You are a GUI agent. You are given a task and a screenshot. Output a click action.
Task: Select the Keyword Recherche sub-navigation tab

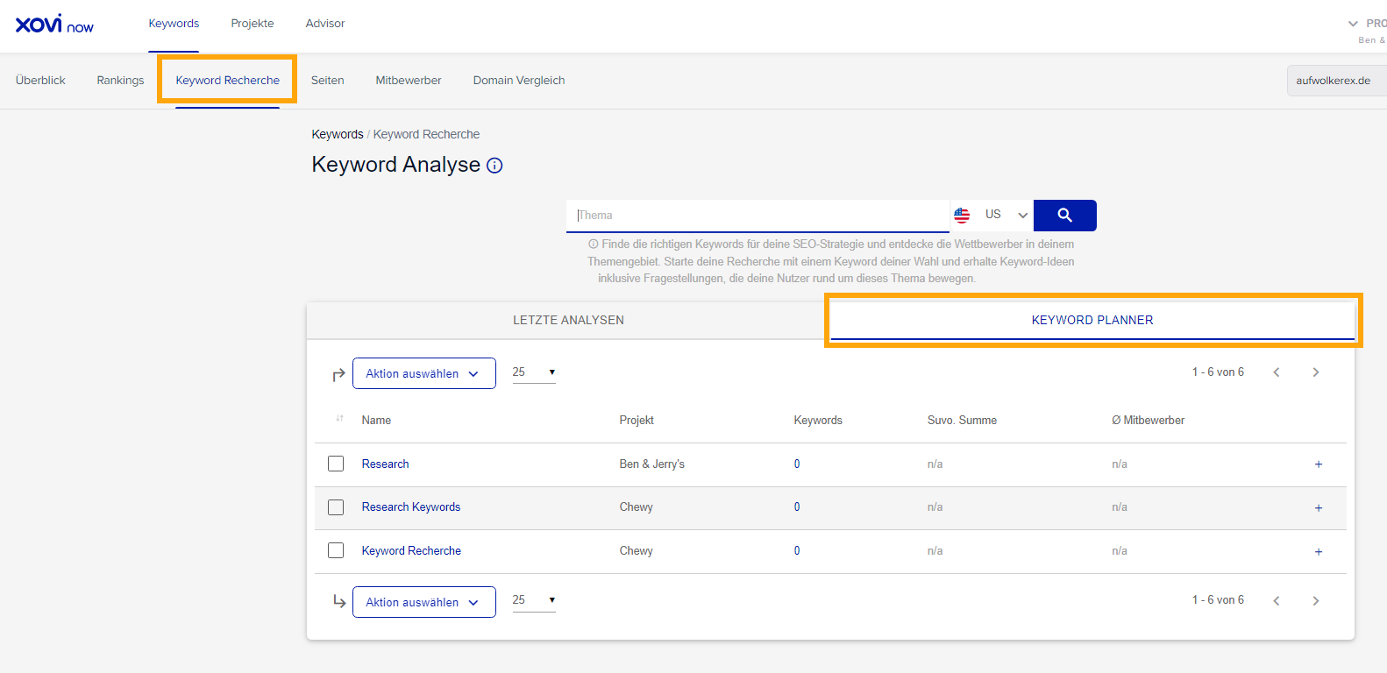(227, 81)
